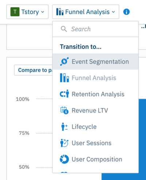Screen dimensions: 146x180
Task: Click the User Composition donut icon
Action: (x=64, y=159)
